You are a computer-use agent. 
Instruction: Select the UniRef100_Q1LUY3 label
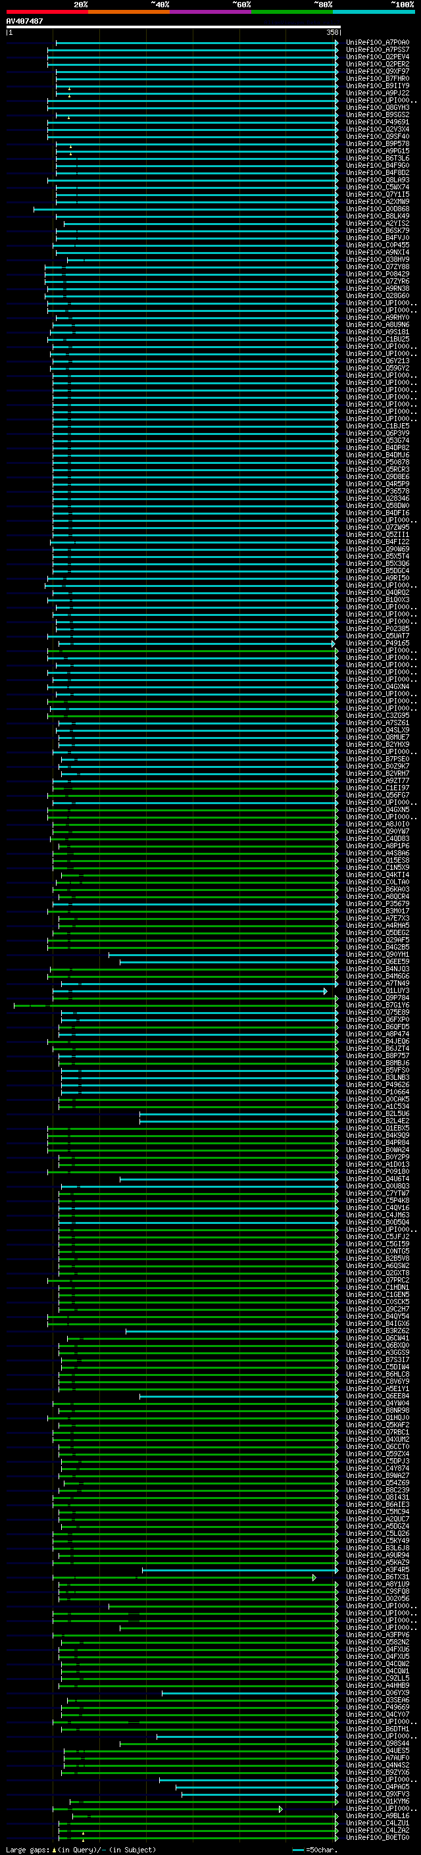tap(377, 991)
